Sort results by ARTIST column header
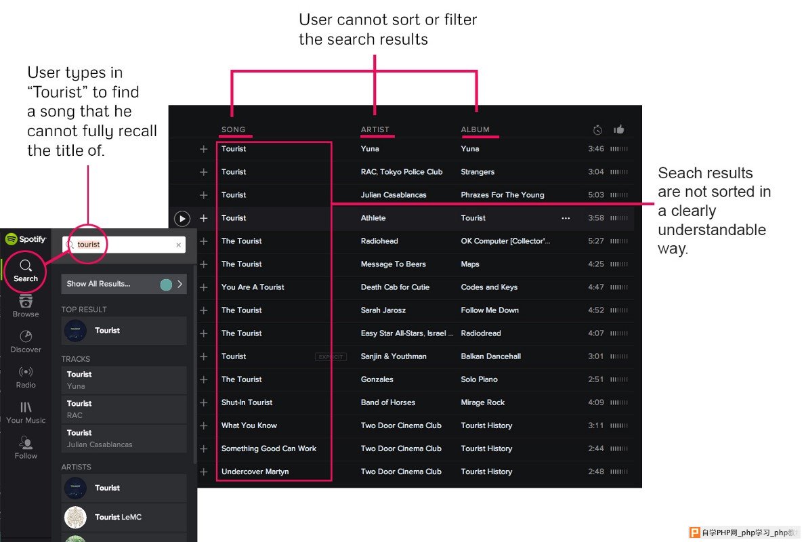Screen dimensions: 804x542 [x=375, y=129]
